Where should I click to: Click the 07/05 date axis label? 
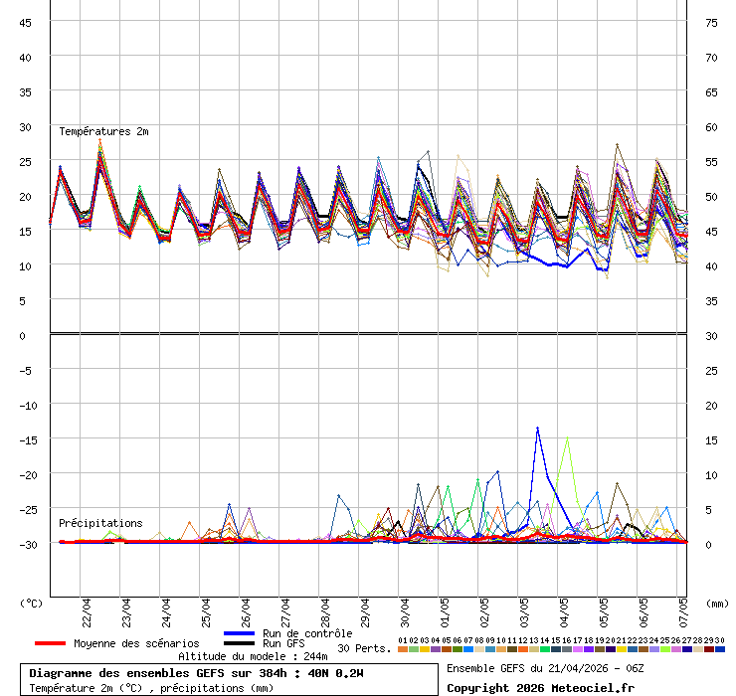pyautogui.click(x=681, y=609)
